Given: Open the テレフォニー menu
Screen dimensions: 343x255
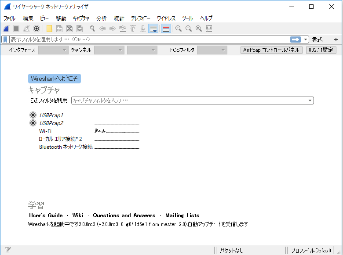Looking at the screenshot, I should point(140,18).
